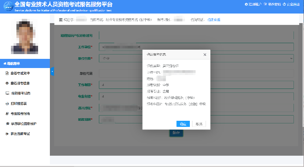This screenshot has width=304, height=167.
Task: Click the 点击查看 link for 咨询电话
Action: click(214, 20)
